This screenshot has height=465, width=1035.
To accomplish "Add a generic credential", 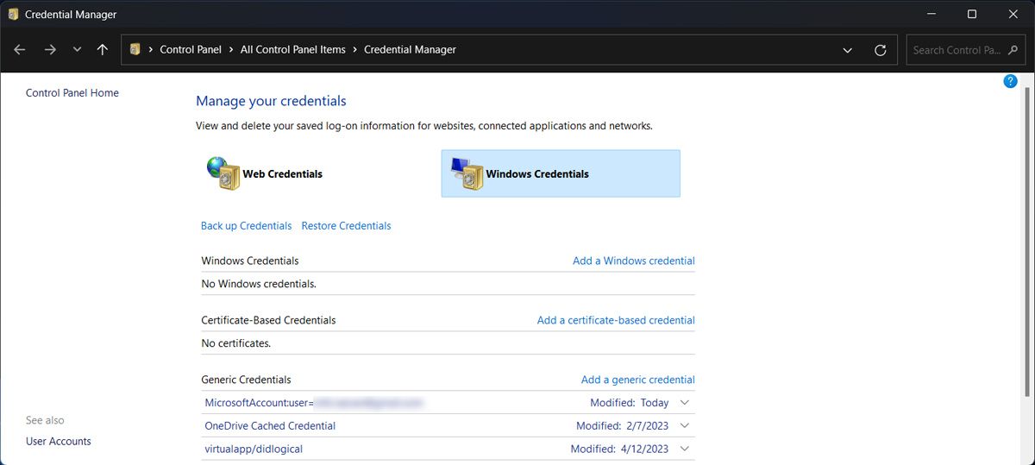I will [638, 380].
